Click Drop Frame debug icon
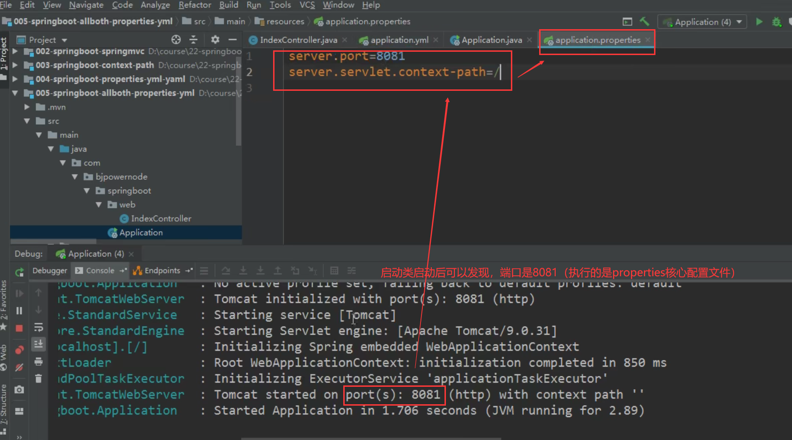The height and width of the screenshot is (440, 792). [x=295, y=271]
